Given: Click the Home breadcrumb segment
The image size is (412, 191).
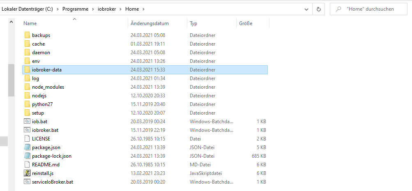Looking at the screenshot, I should pos(132,9).
